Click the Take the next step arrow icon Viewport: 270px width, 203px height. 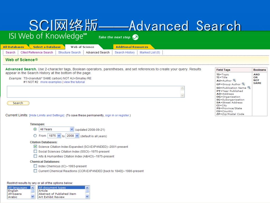pos(135,37)
